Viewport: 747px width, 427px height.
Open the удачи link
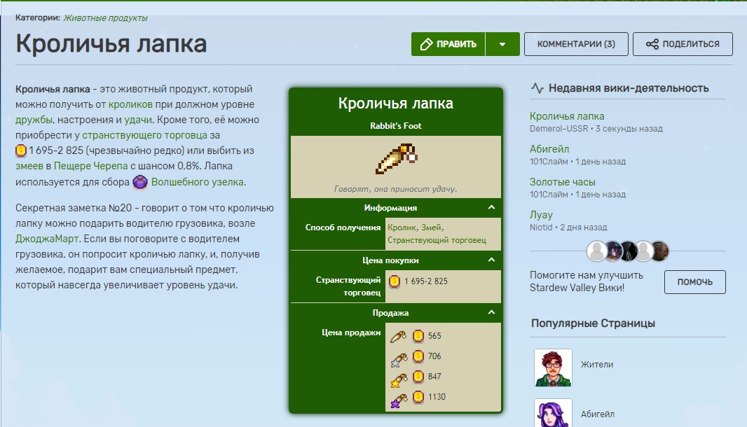pos(137,120)
